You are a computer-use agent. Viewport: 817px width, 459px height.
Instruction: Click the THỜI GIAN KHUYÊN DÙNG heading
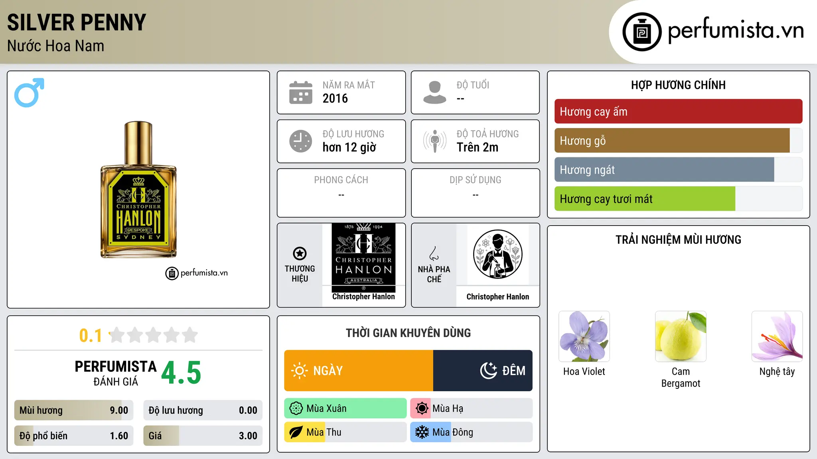(408, 333)
